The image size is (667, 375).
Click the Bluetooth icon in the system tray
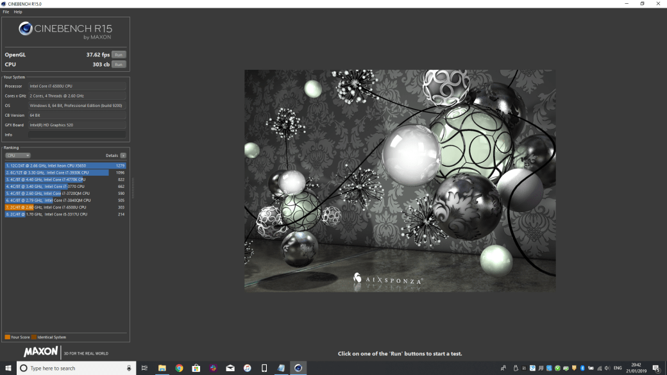pyautogui.click(x=582, y=368)
